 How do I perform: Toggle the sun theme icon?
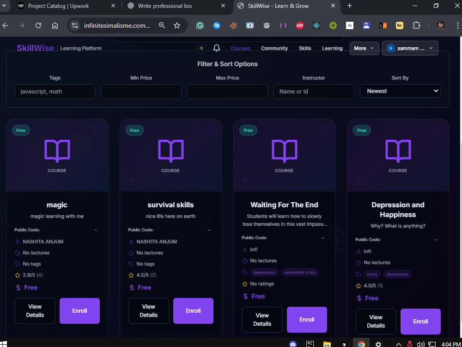point(201,48)
